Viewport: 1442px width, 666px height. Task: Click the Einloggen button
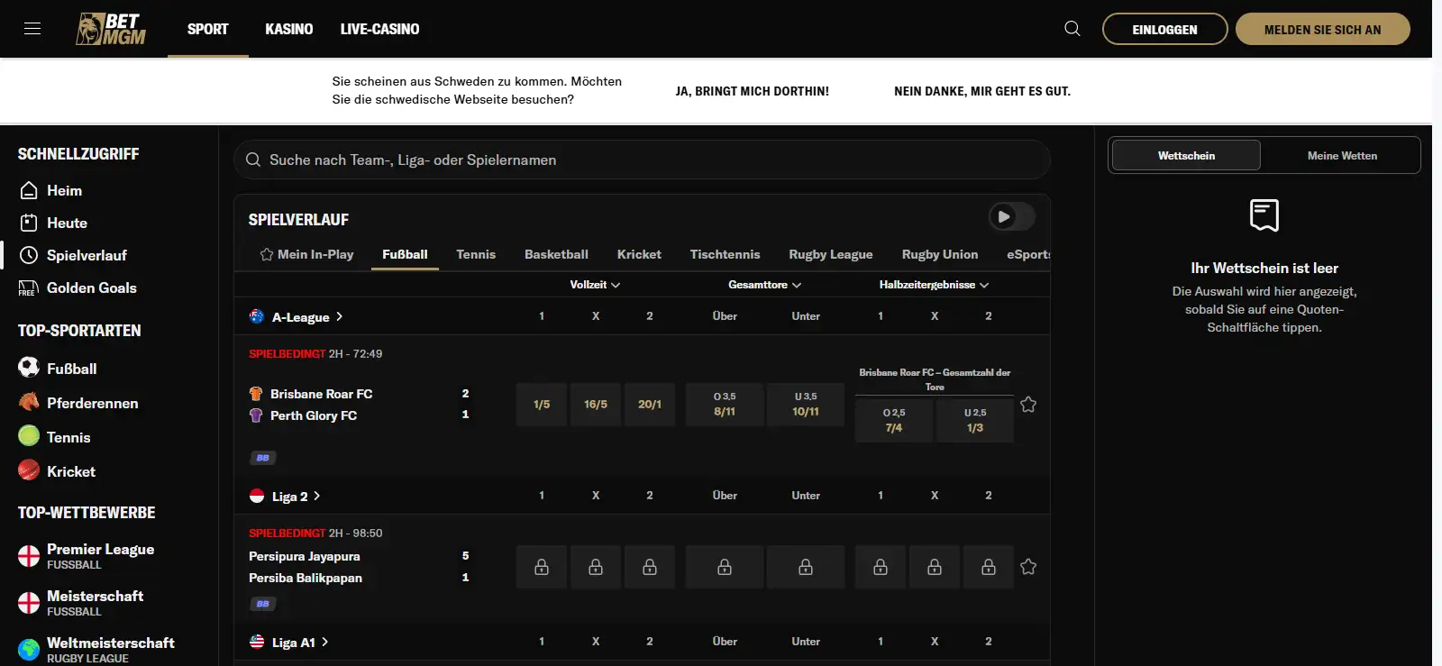point(1164,29)
